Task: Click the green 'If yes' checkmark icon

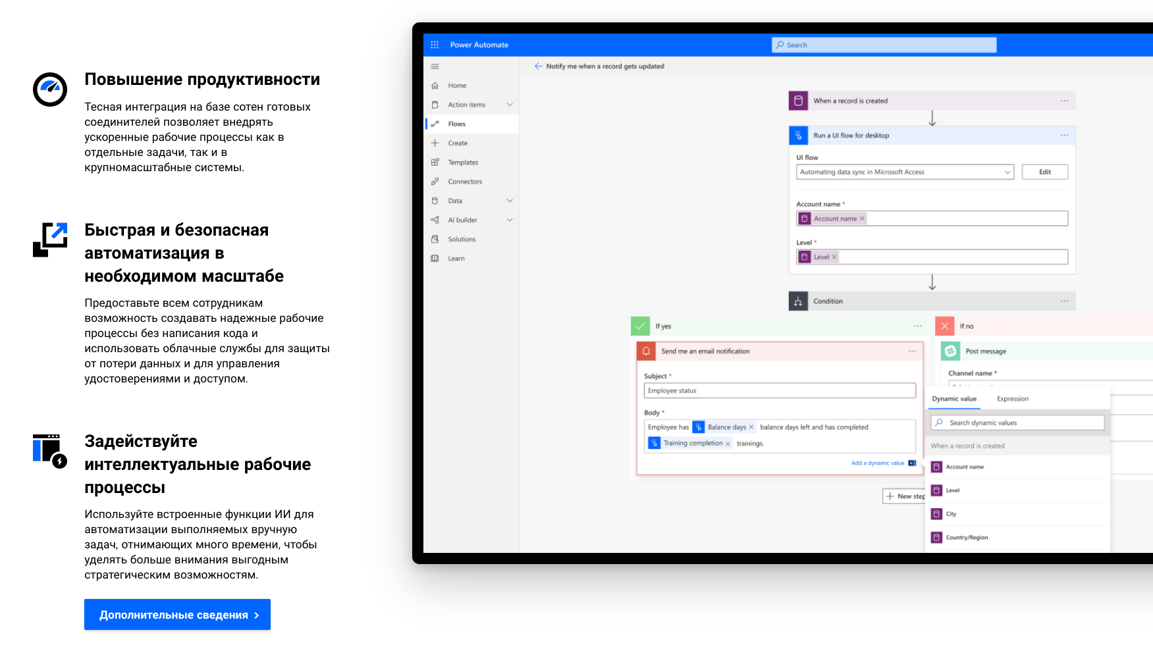Action: tap(640, 326)
